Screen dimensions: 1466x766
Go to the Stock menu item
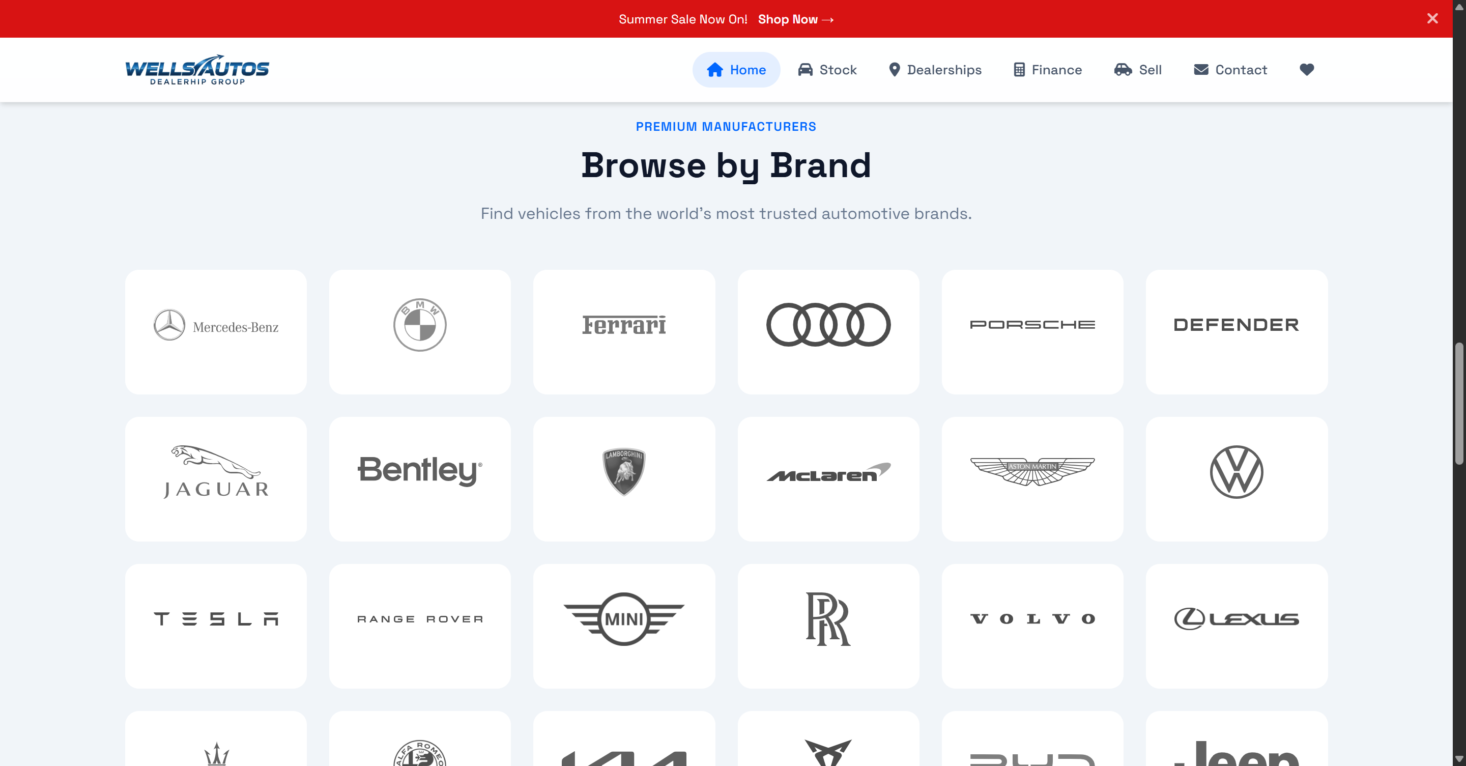click(827, 69)
